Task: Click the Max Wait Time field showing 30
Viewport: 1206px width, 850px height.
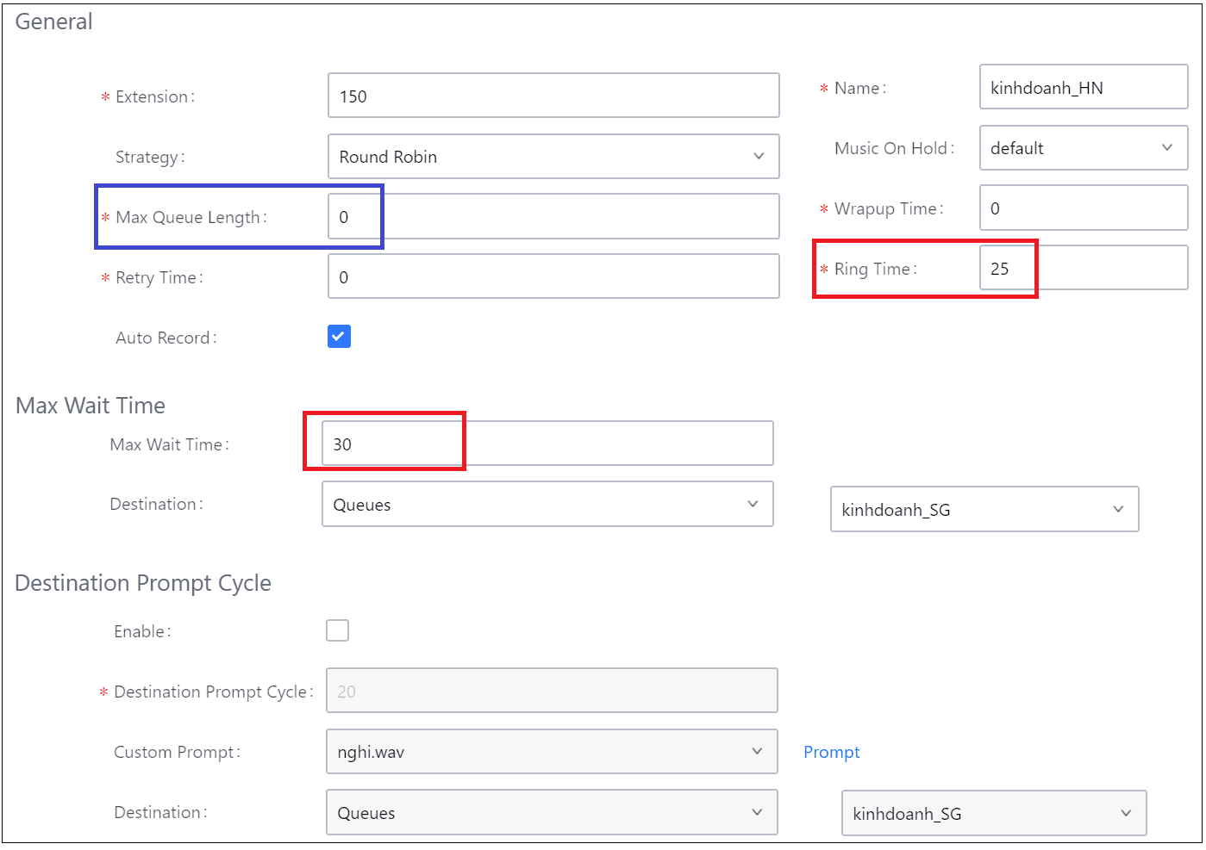Action: (547, 444)
